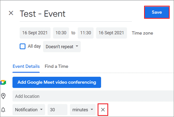Change the 10:30 start time

(x=61, y=33)
